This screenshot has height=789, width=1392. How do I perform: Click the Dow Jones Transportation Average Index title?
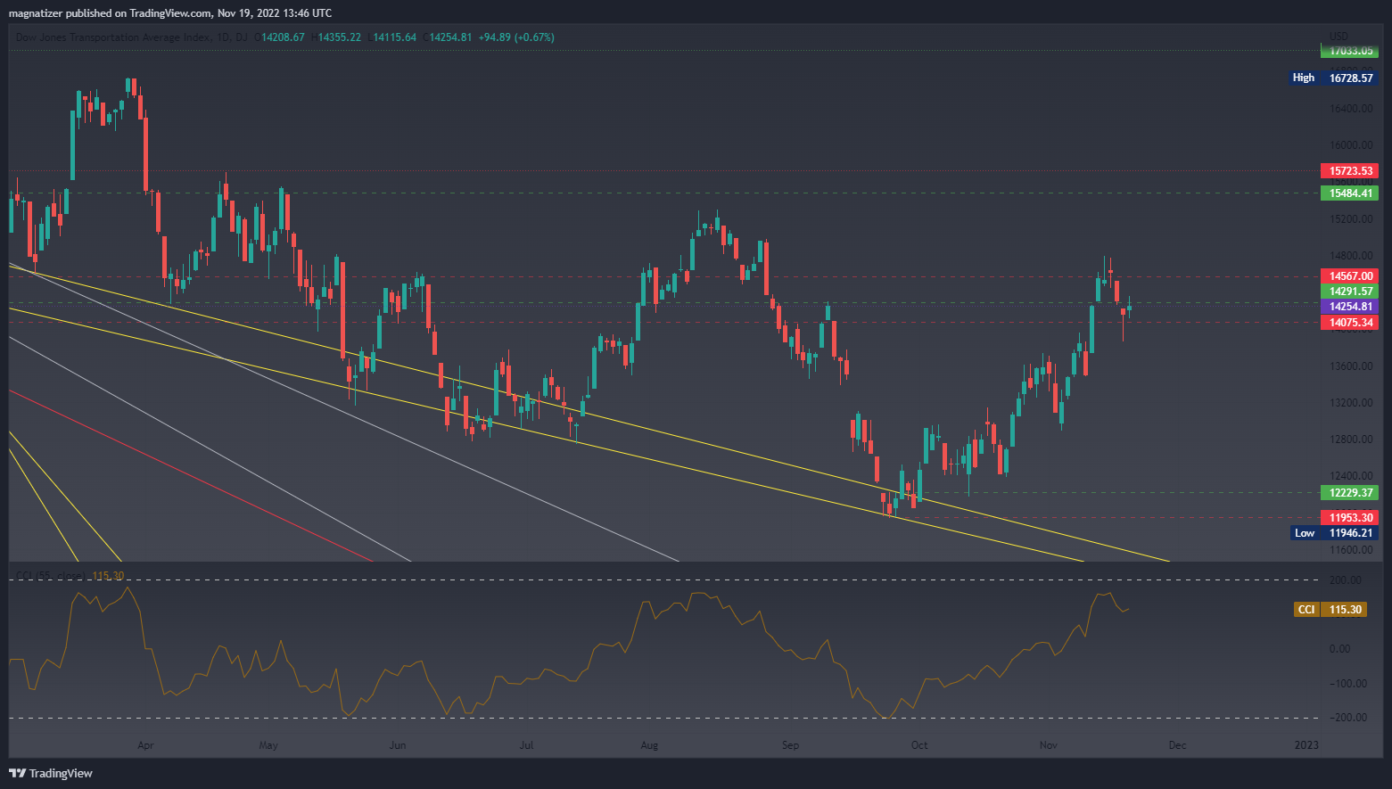114,37
